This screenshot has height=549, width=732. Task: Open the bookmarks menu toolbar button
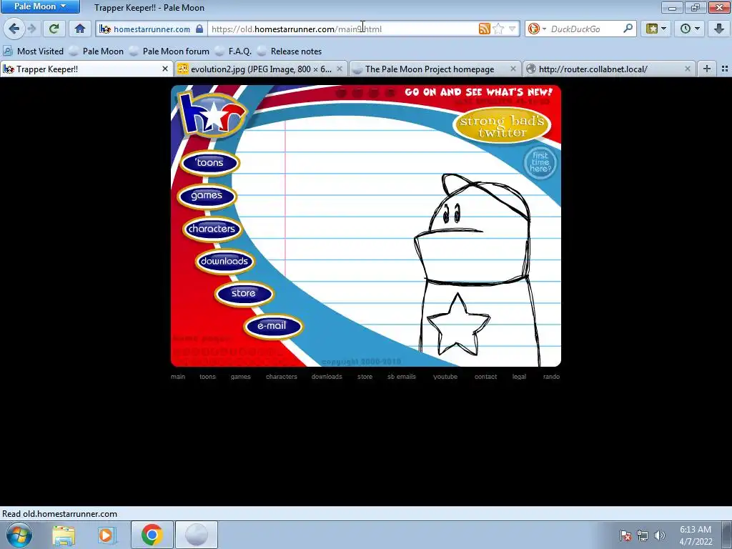point(656,29)
